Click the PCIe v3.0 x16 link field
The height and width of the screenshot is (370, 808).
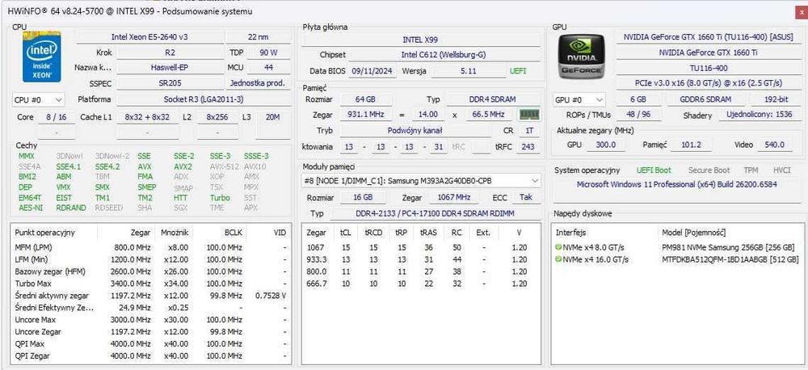(708, 83)
